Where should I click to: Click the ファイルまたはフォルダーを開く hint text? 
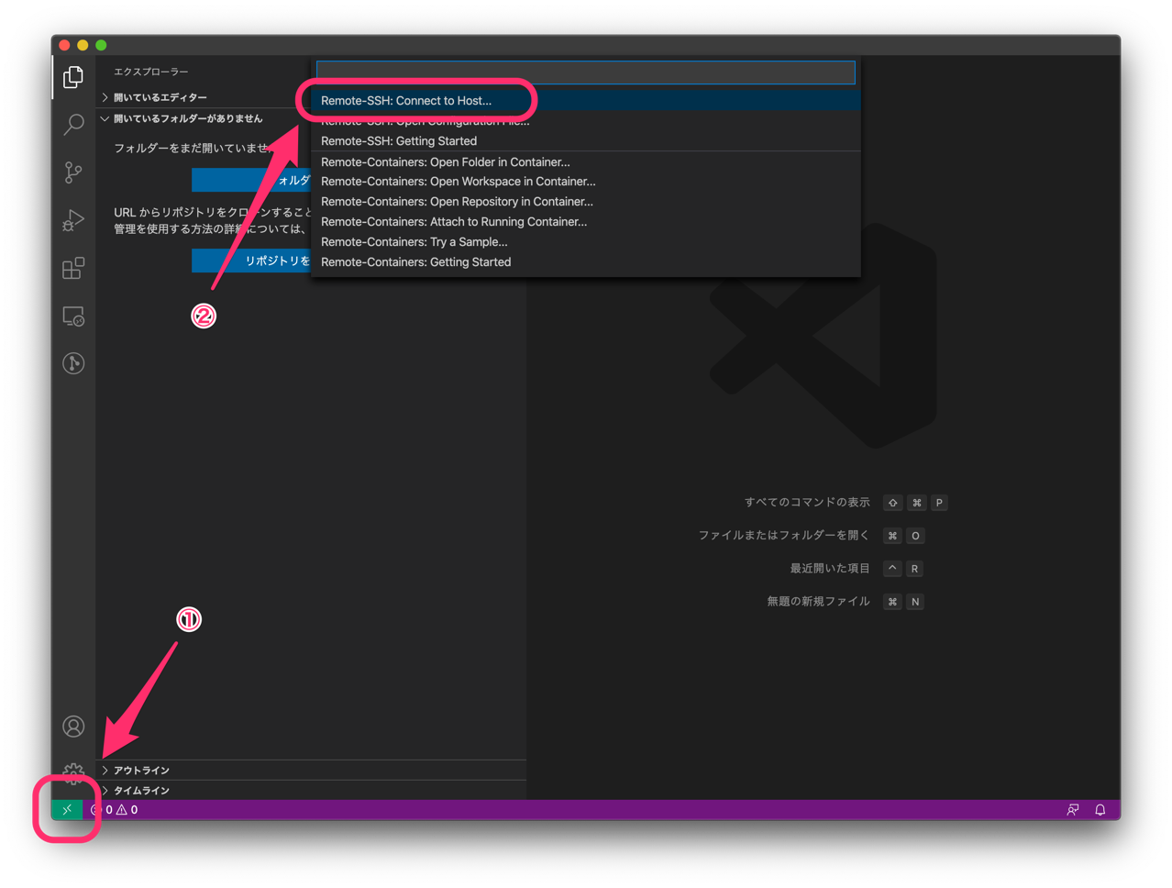pyautogui.click(x=784, y=536)
